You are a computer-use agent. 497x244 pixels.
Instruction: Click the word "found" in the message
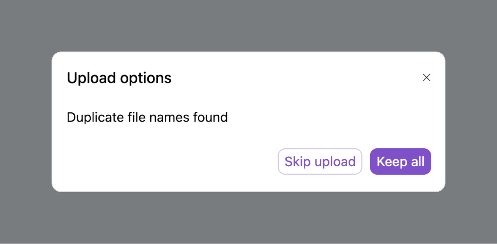[210, 117]
